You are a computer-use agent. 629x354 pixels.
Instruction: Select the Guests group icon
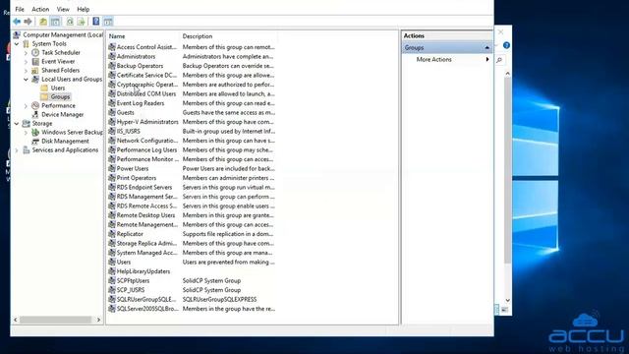112,112
